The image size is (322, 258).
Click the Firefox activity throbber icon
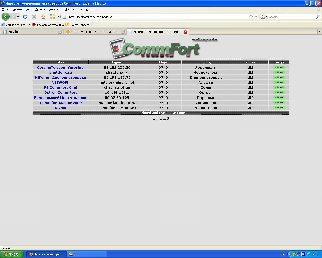point(319,9)
